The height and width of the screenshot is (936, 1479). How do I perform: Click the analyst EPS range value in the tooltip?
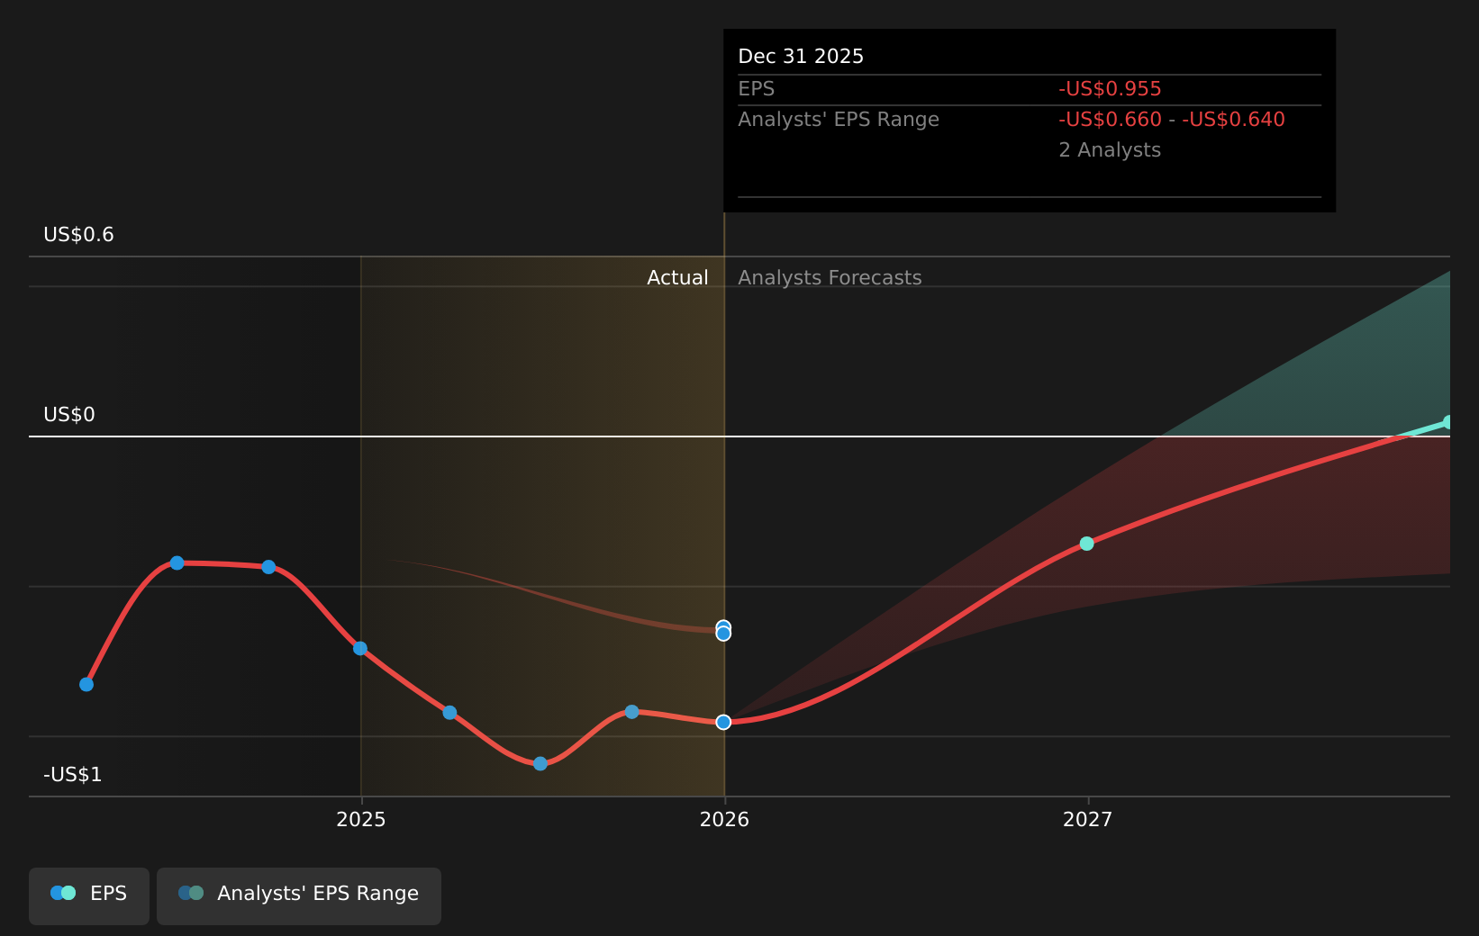click(1172, 120)
